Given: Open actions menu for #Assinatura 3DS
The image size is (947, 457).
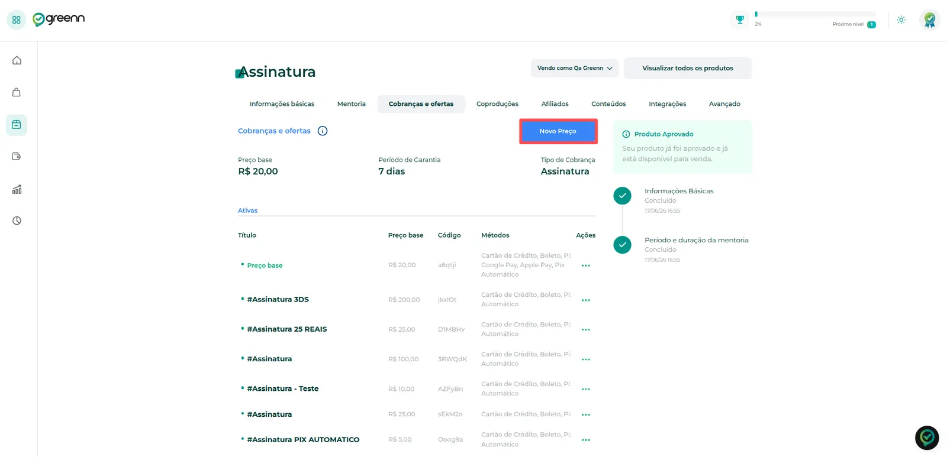Looking at the screenshot, I should (586, 300).
